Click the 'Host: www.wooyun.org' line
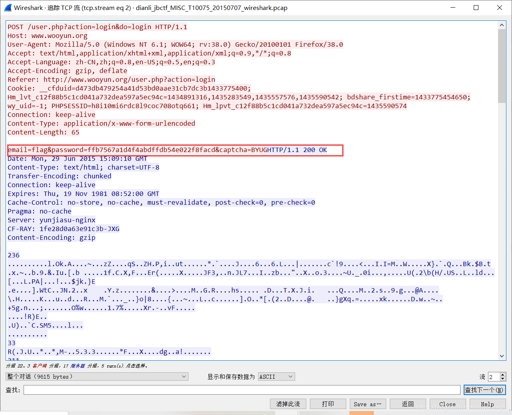 (48, 36)
